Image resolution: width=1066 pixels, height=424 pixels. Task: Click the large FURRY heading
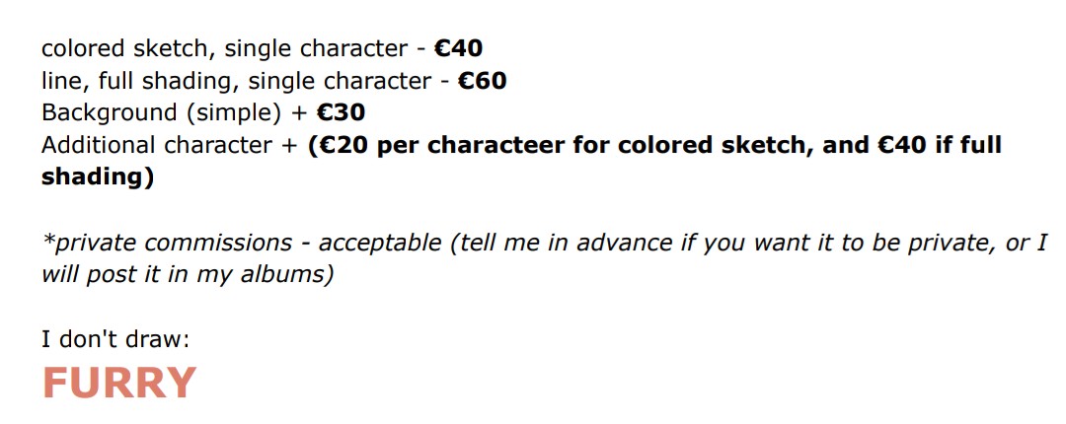(119, 383)
